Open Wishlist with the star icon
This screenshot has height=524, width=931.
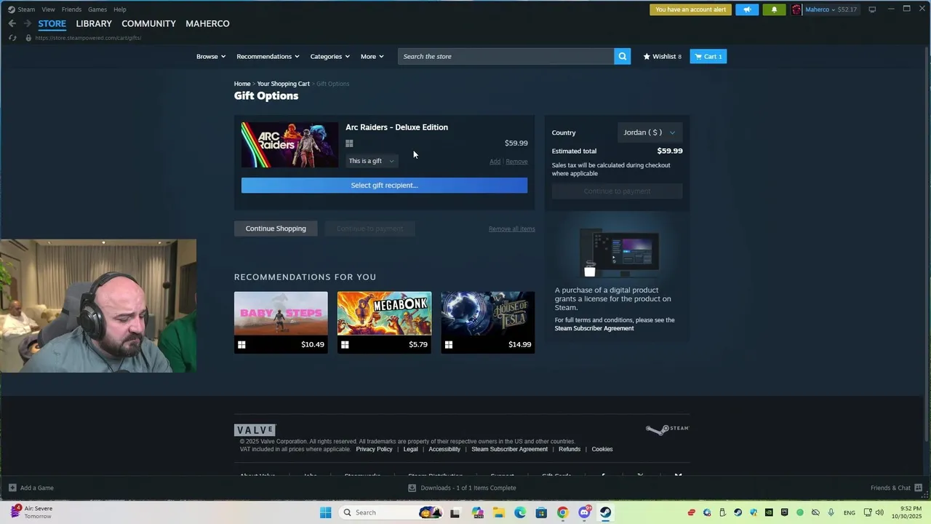[663, 56]
